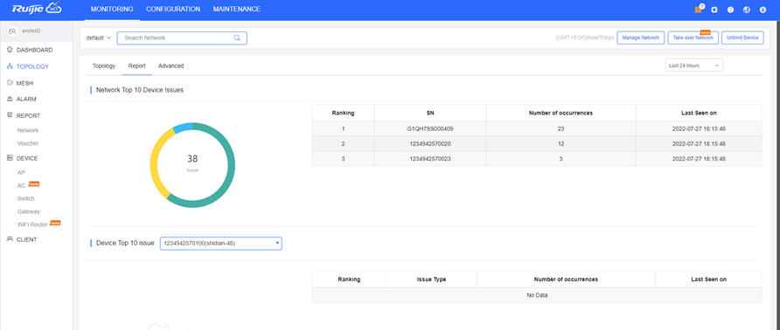Click the Dashboard home icon in sidebar
The height and width of the screenshot is (330, 780).
point(10,50)
